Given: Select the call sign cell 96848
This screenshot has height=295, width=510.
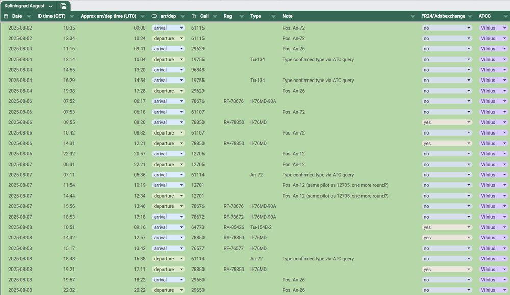Looking at the screenshot, I should [x=198, y=70].
